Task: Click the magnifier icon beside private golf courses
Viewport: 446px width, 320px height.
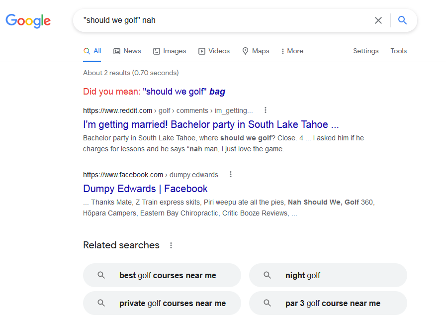Action: (x=101, y=303)
